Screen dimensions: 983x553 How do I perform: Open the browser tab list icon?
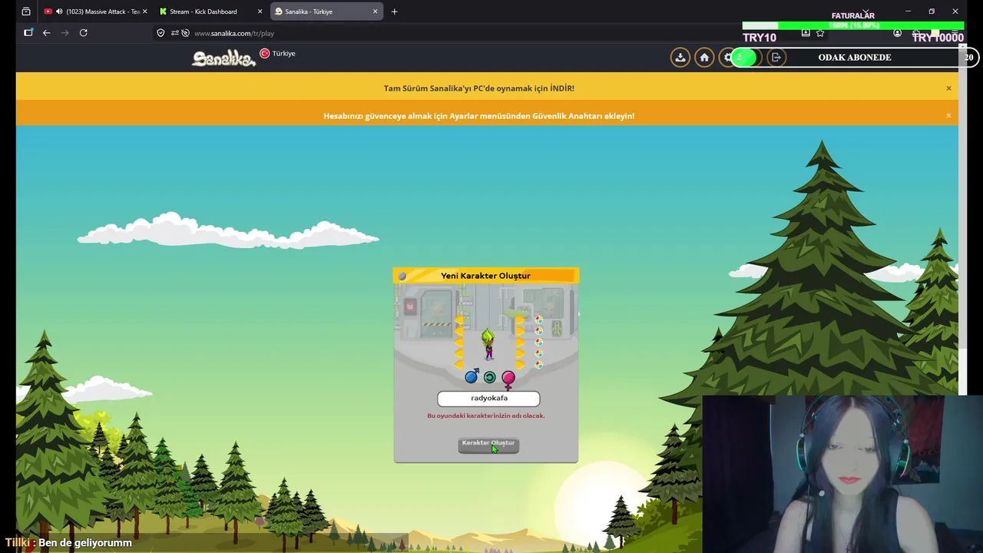pos(26,12)
